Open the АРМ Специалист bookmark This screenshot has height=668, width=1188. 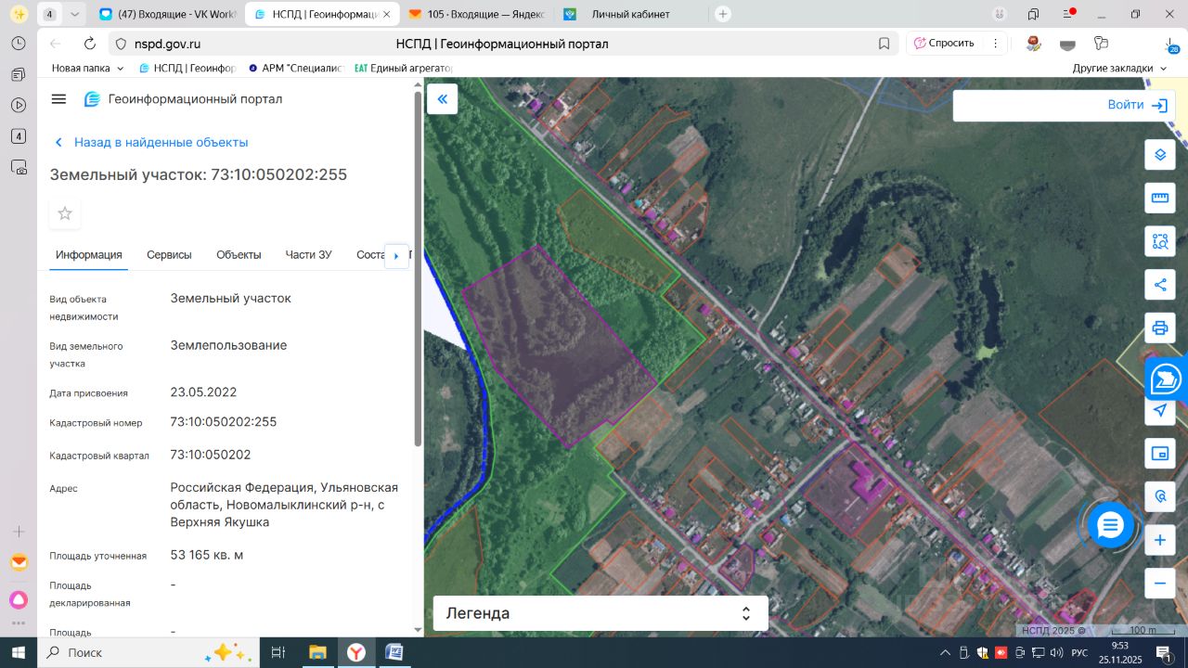(x=296, y=68)
